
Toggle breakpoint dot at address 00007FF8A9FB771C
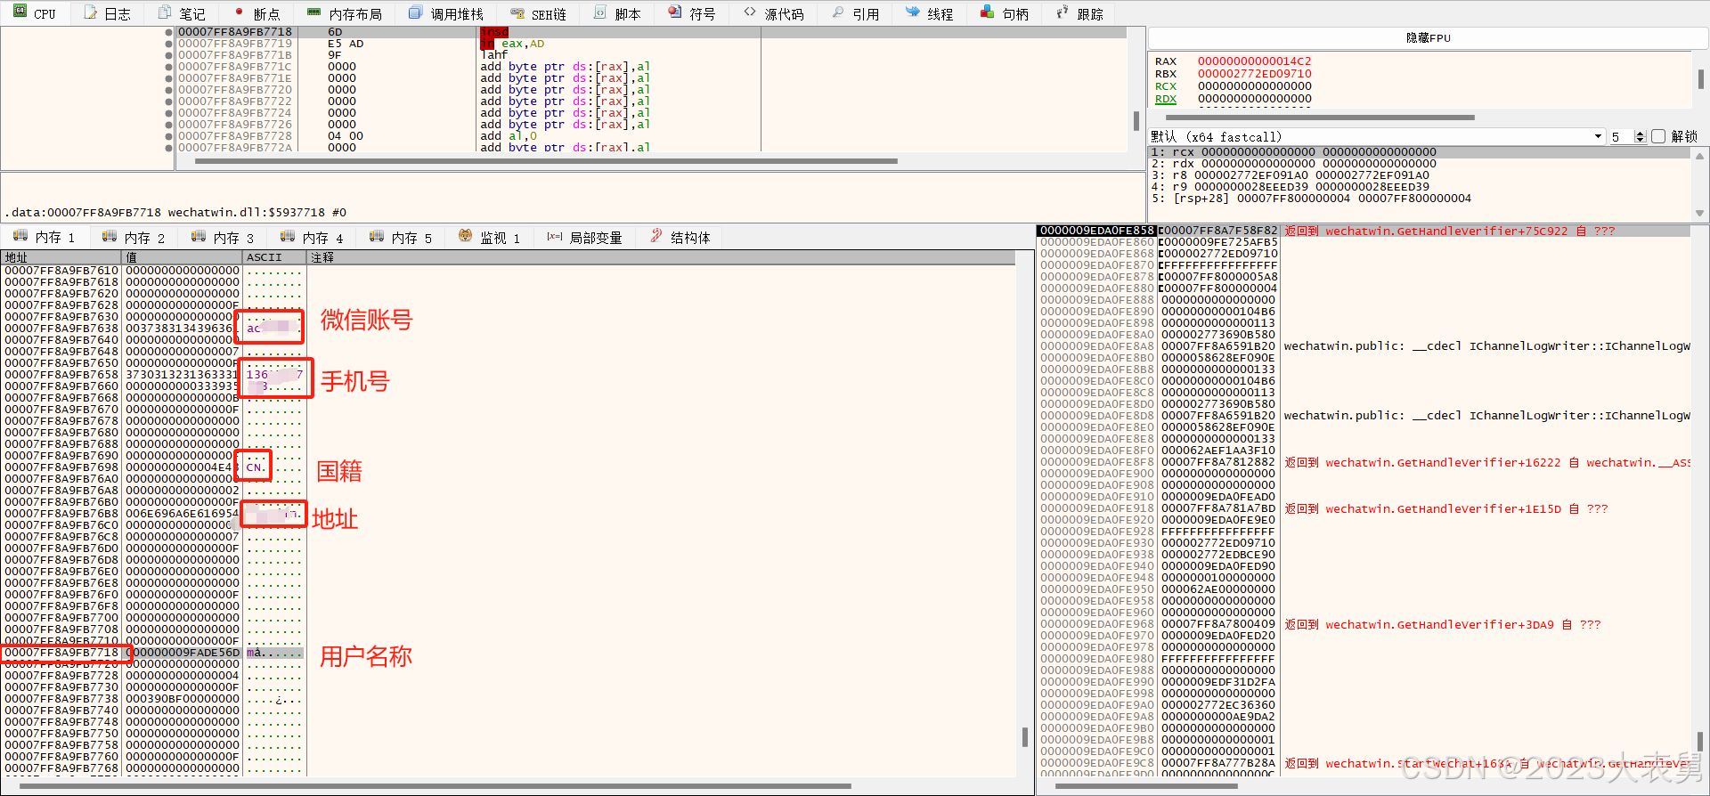(169, 67)
